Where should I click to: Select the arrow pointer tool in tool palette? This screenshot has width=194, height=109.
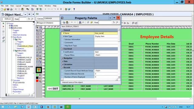[x=37, y=27]
